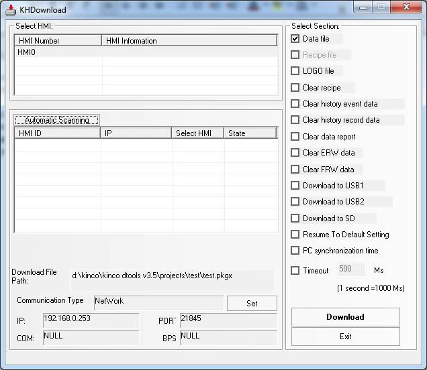Tick the Clear recipe option
Screen dimensions: 427x370
[295, 88]
